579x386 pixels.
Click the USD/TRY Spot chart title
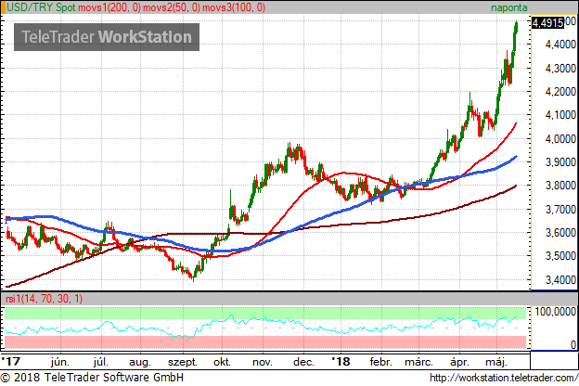tap(41, 7)
